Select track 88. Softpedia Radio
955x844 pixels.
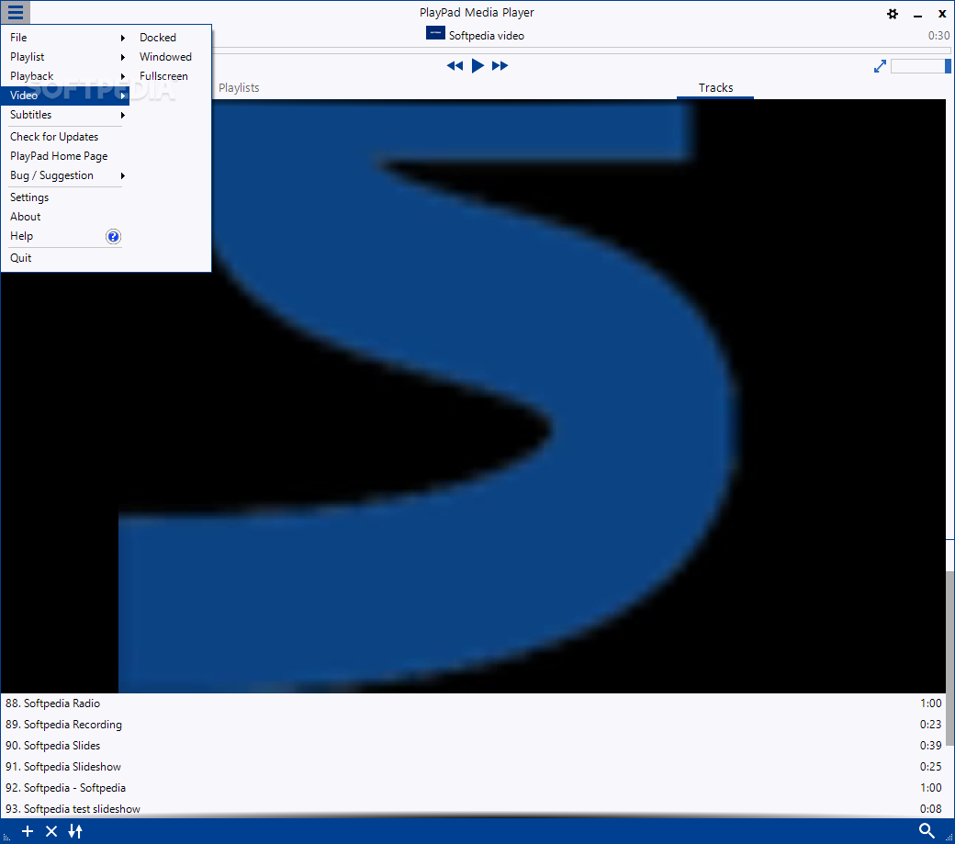tap(473, 703)
